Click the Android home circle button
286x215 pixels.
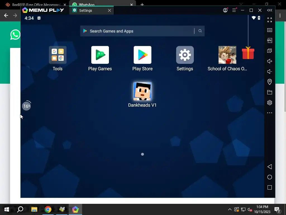pyautogui.click(x=270, y=177)
